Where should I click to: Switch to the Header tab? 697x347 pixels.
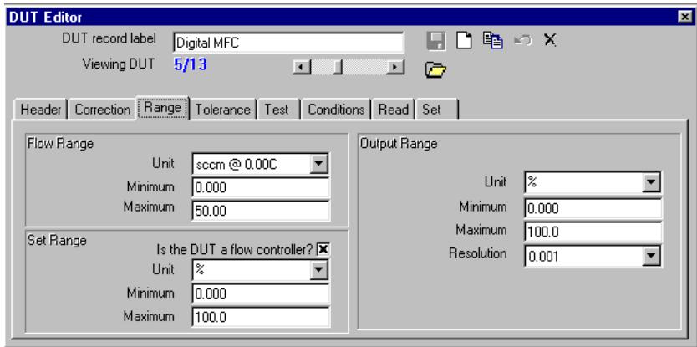click(x=40, y=110)
